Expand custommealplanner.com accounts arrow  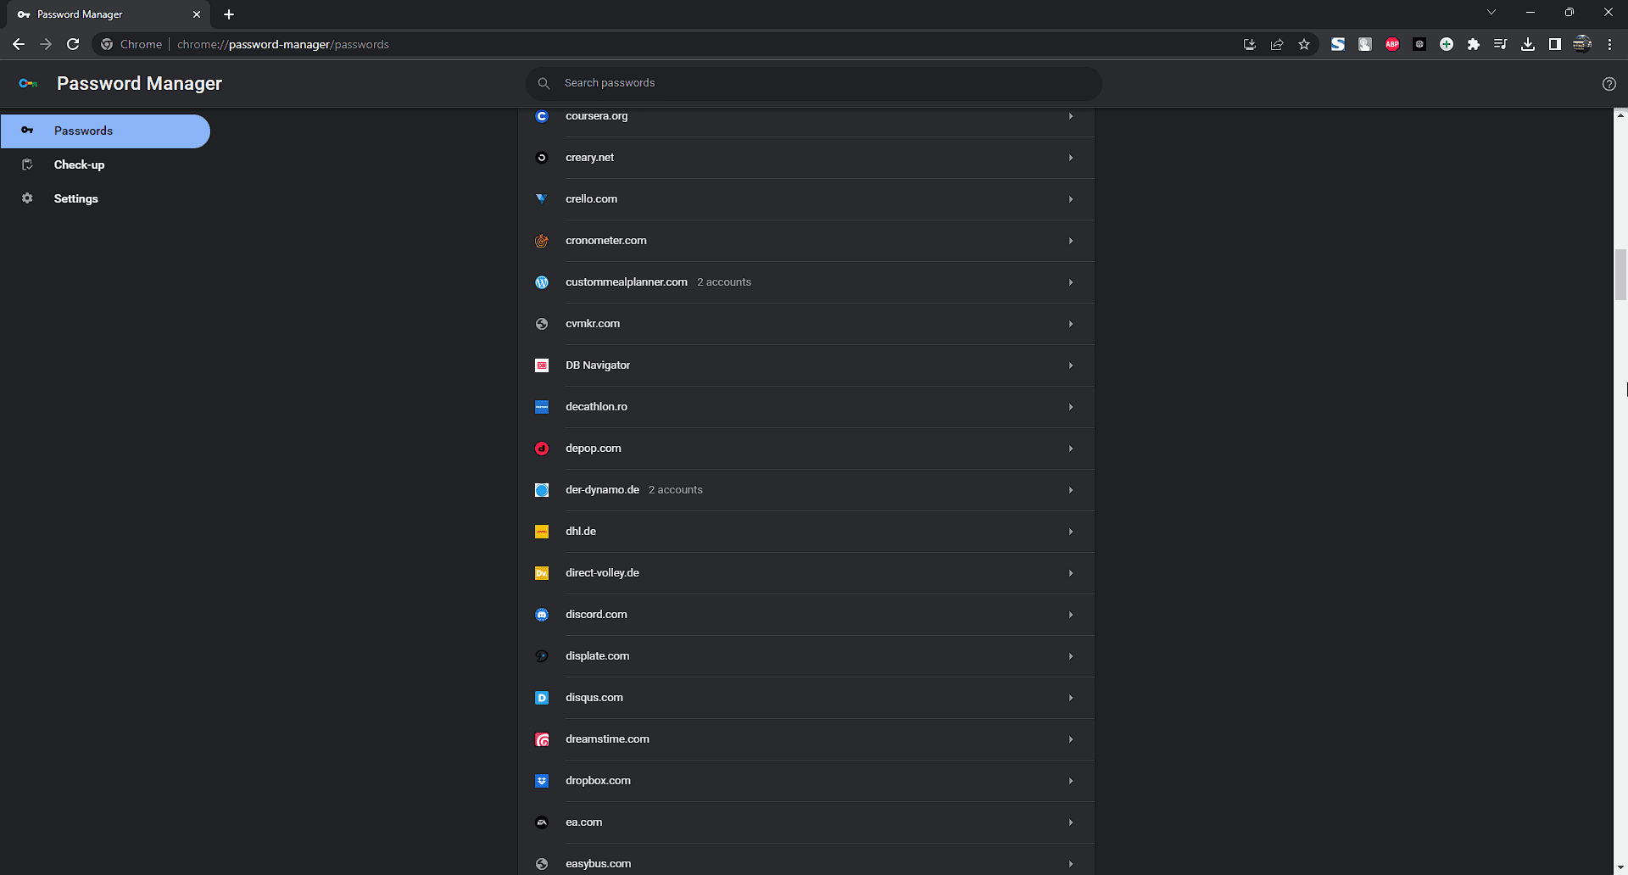click(x=1071, y=282)
